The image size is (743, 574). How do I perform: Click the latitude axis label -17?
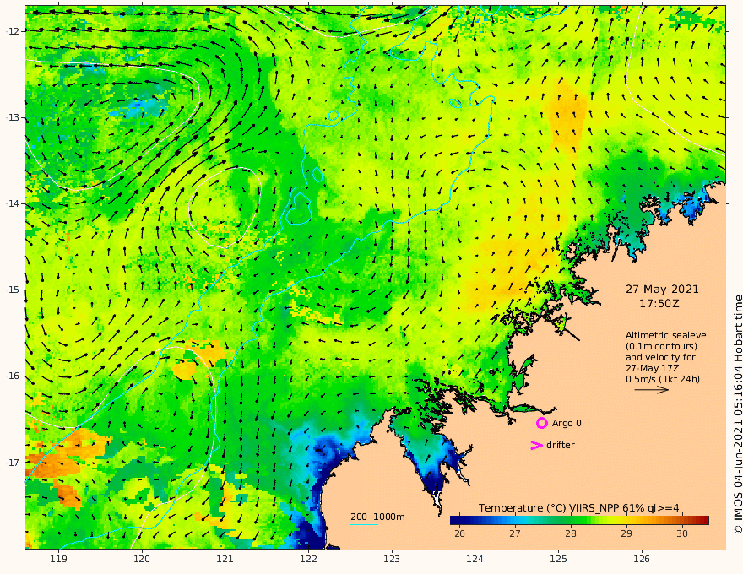pyautogui.click(x=13, y=463)
